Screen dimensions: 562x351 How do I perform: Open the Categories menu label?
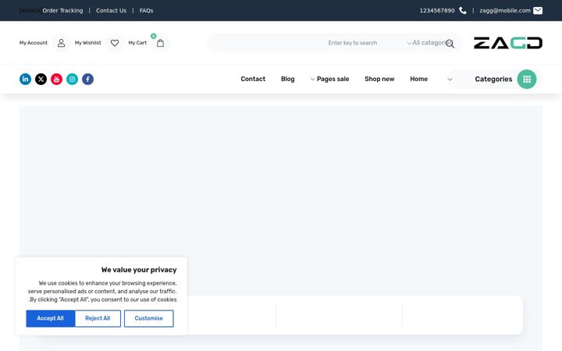coord(493,79)
